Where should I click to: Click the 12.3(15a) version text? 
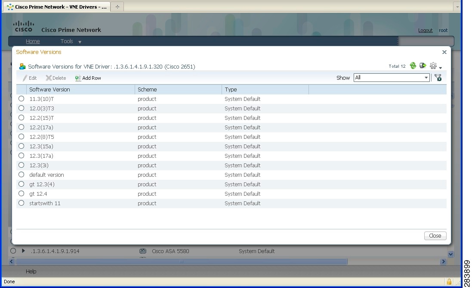coord(41,146)
